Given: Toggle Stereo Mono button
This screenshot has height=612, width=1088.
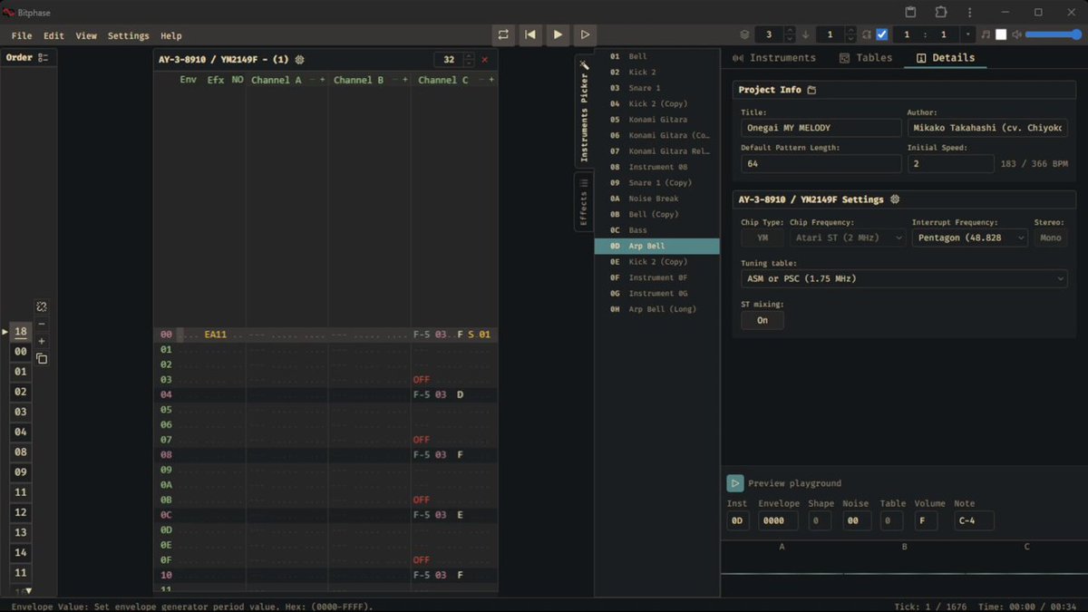Looking at the screenshot, I should 1051,238.
